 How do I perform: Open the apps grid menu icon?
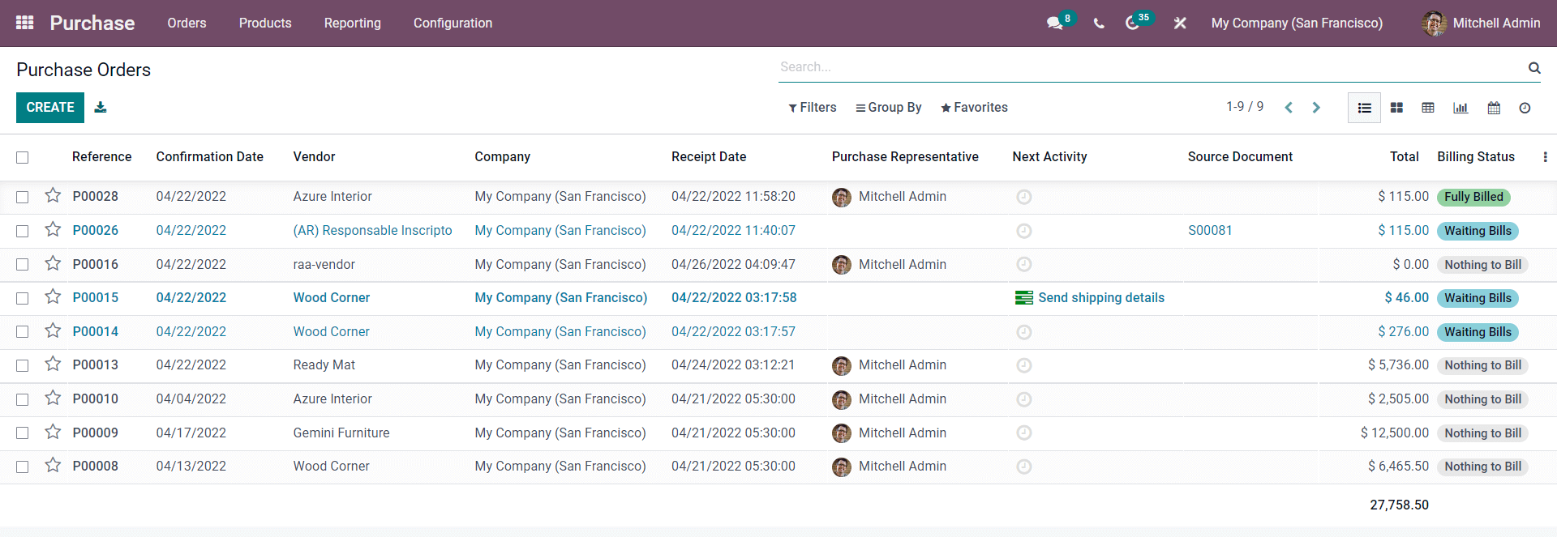pyautogui.click(x=24, y=23)
